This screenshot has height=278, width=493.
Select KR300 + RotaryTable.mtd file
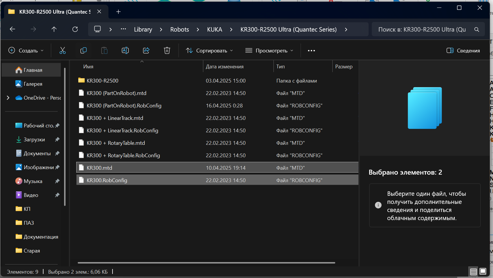(x=217, y=143)
